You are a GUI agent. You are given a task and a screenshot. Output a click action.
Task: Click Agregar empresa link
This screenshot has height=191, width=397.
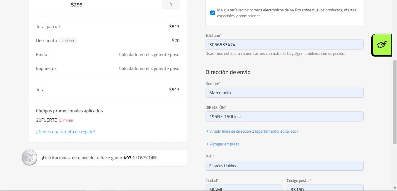(x=223, y=144)
